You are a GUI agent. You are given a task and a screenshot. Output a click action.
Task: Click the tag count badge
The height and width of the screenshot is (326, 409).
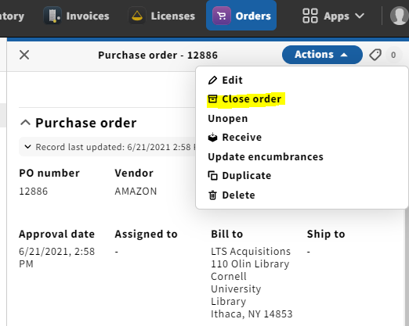coord(393,55)
